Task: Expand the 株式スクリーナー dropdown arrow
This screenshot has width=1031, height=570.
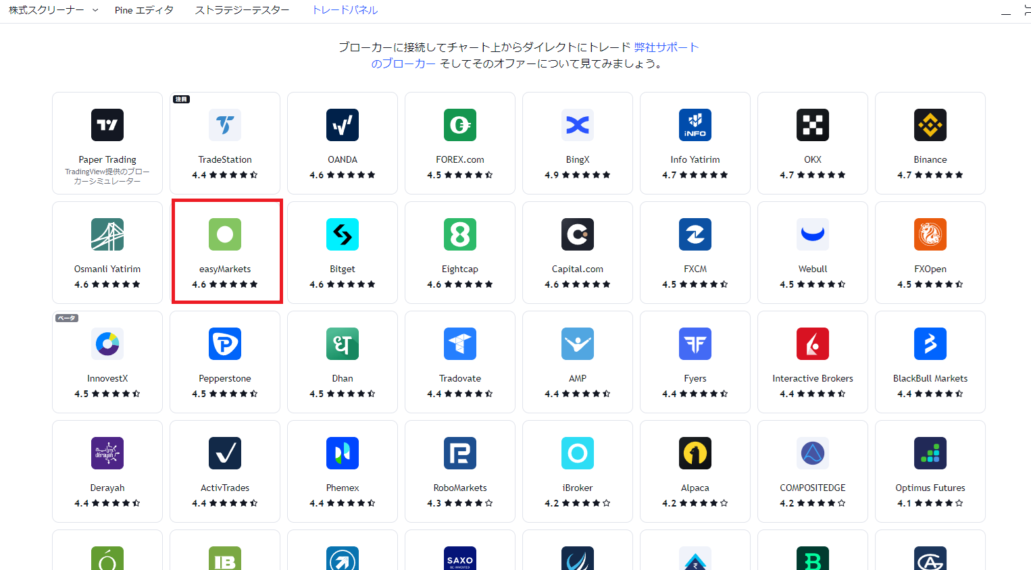Action: [x=95, y=10]
